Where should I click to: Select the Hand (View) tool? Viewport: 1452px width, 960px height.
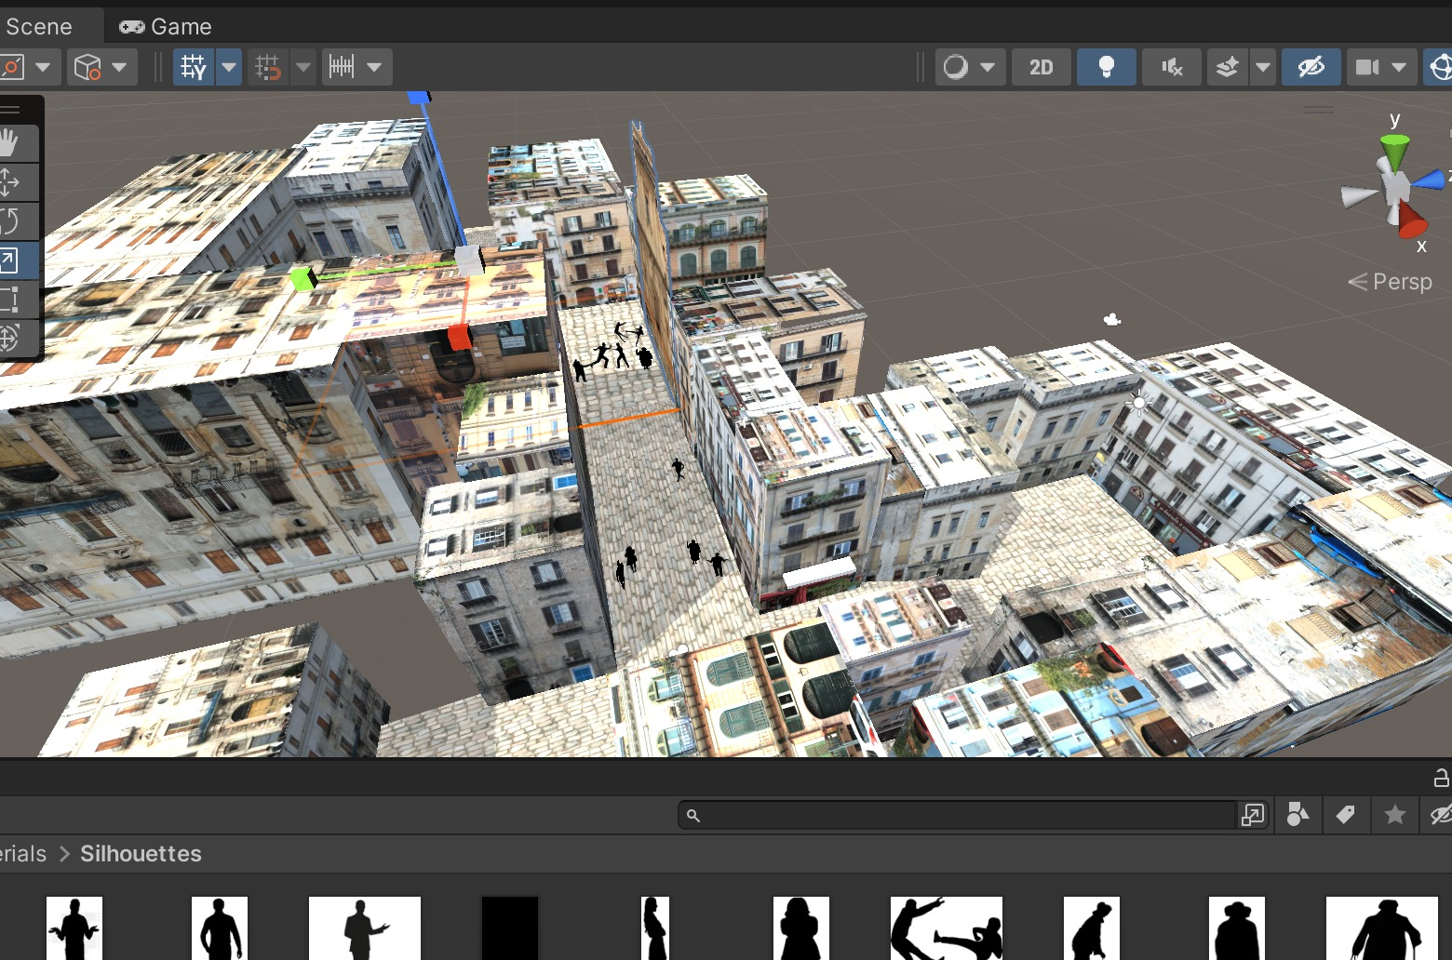11,143
